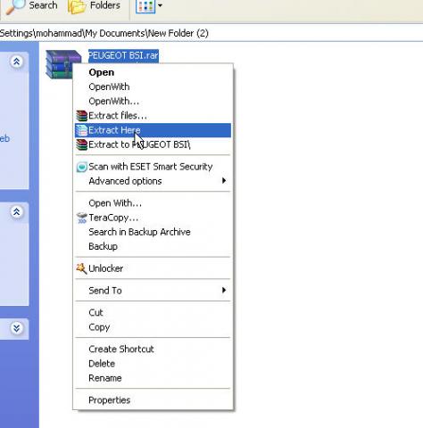The height and width of the screenshot is (428, 423).
Task: Select Extract Here in context menu
Action: coord(153,130)
